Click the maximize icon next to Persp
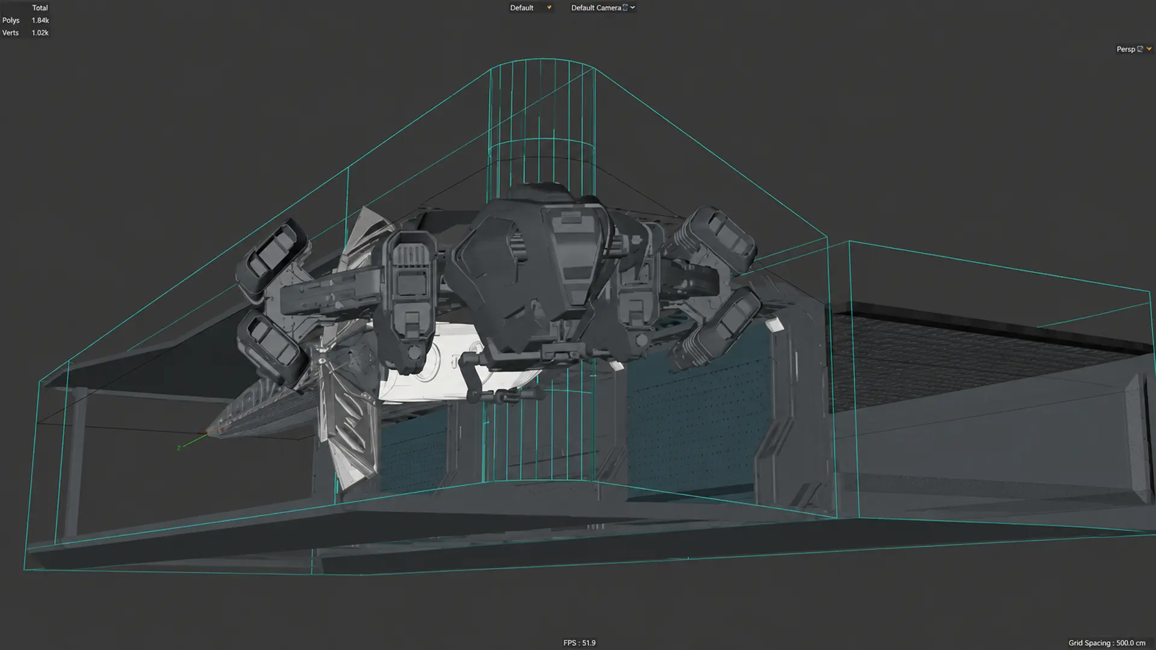 point(1140,49)
